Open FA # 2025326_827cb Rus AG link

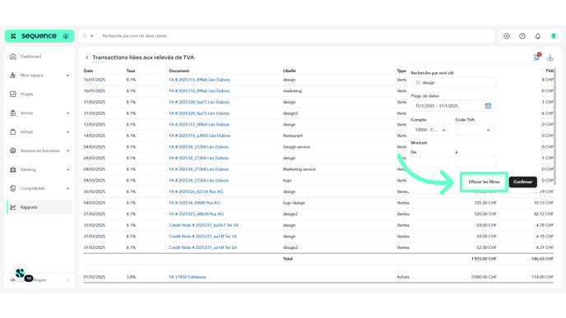tap(196, 191)
